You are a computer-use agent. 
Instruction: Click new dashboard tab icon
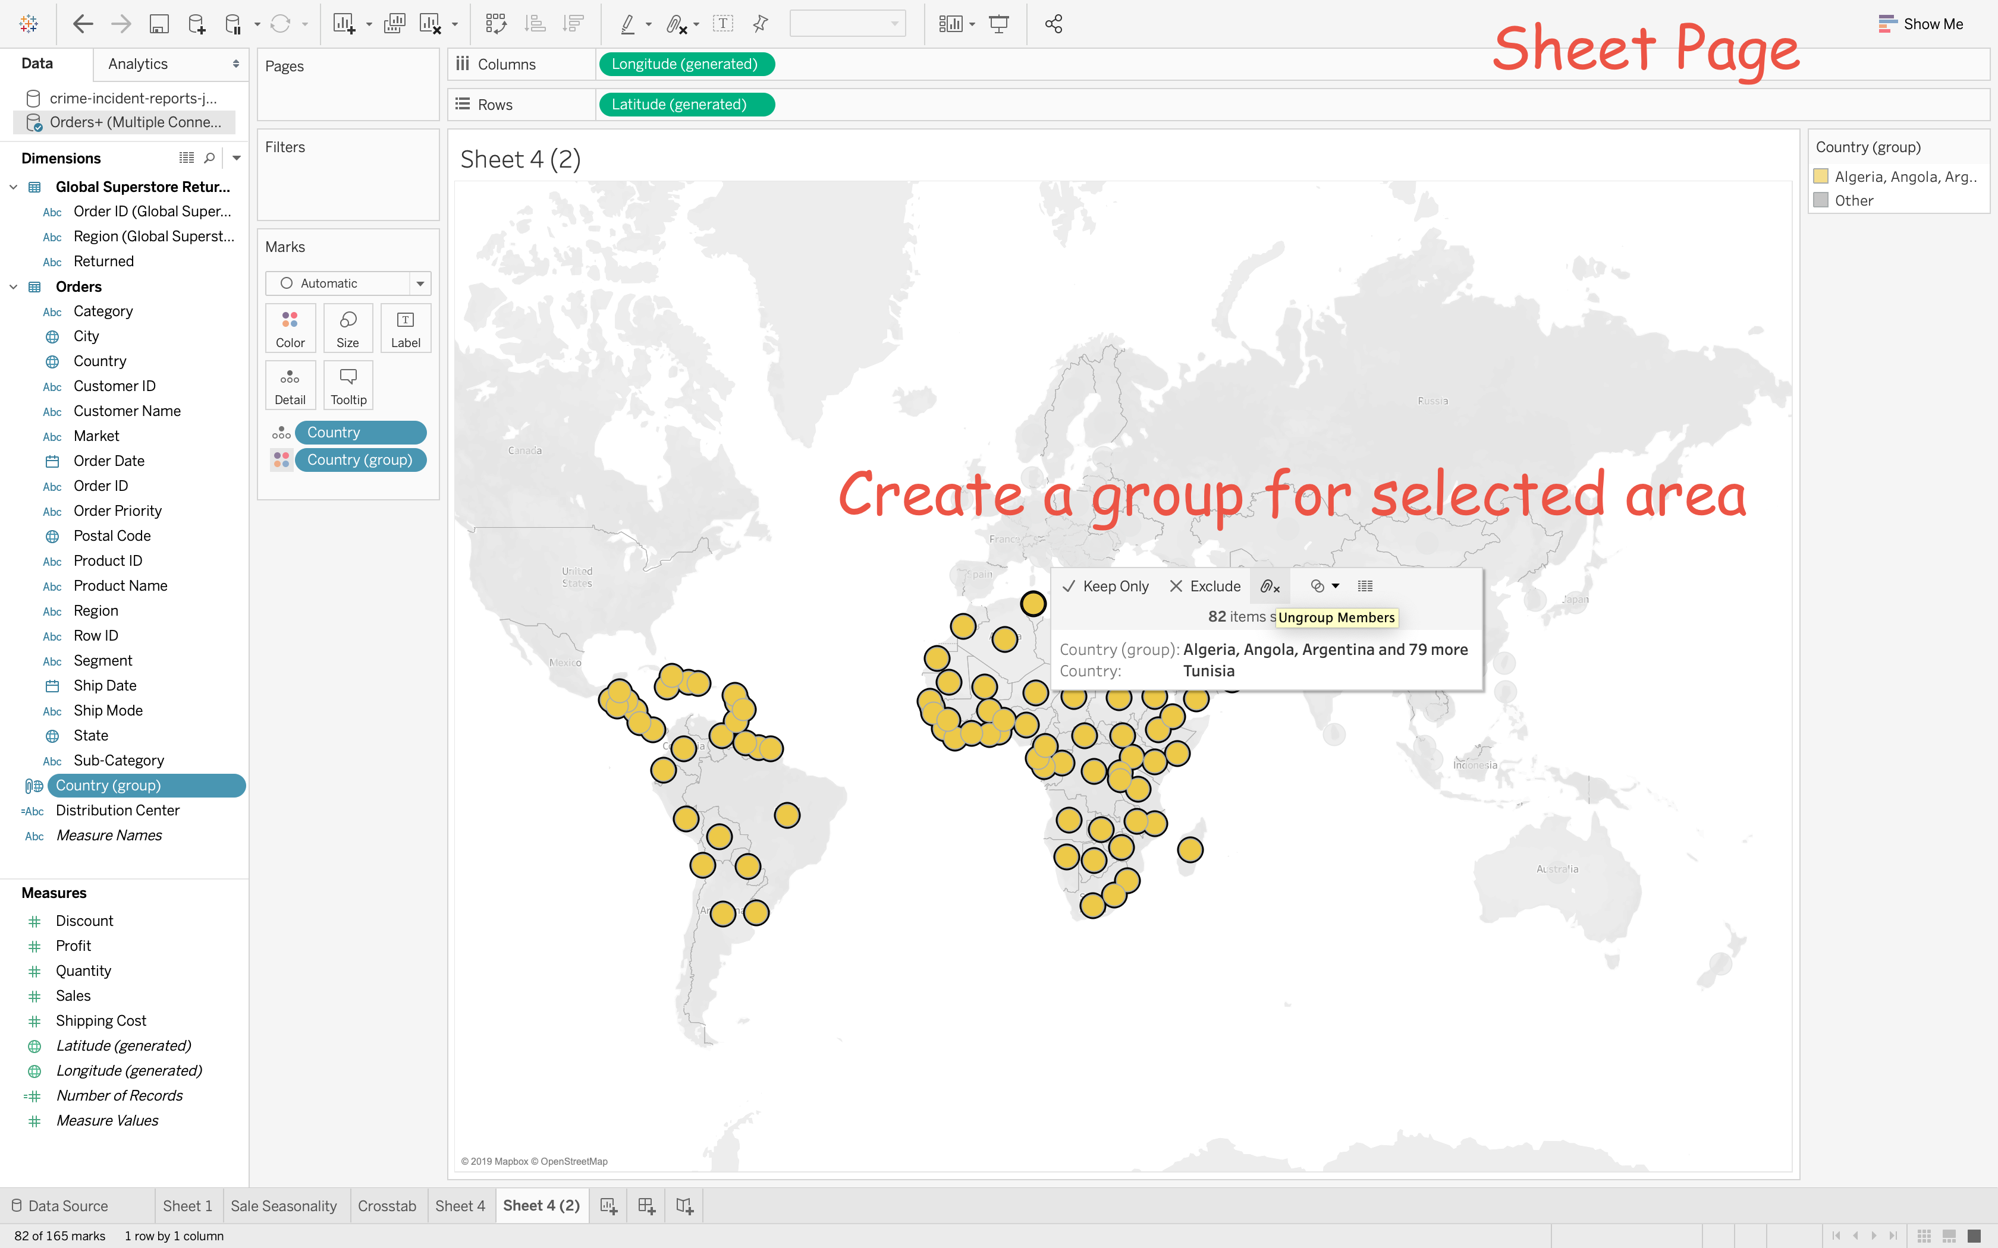click(646, 1206)
